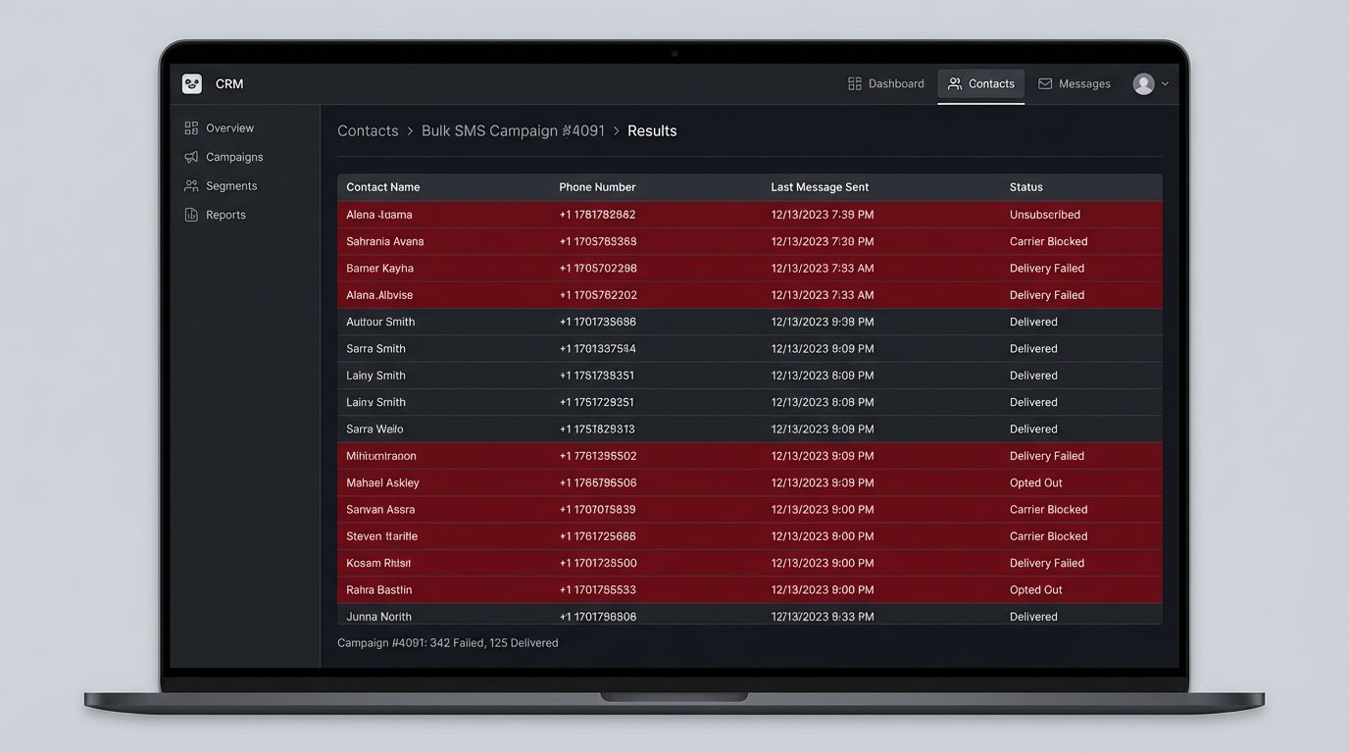Click the CRM logo icon
The image size is (1349, 753).
point(192,84)
